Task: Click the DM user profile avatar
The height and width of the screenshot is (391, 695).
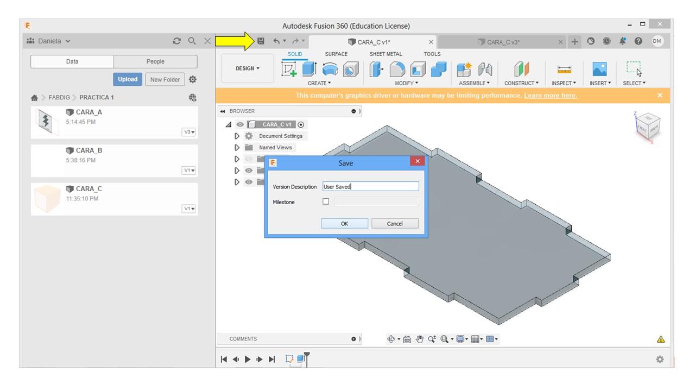Action: [658, 41]
